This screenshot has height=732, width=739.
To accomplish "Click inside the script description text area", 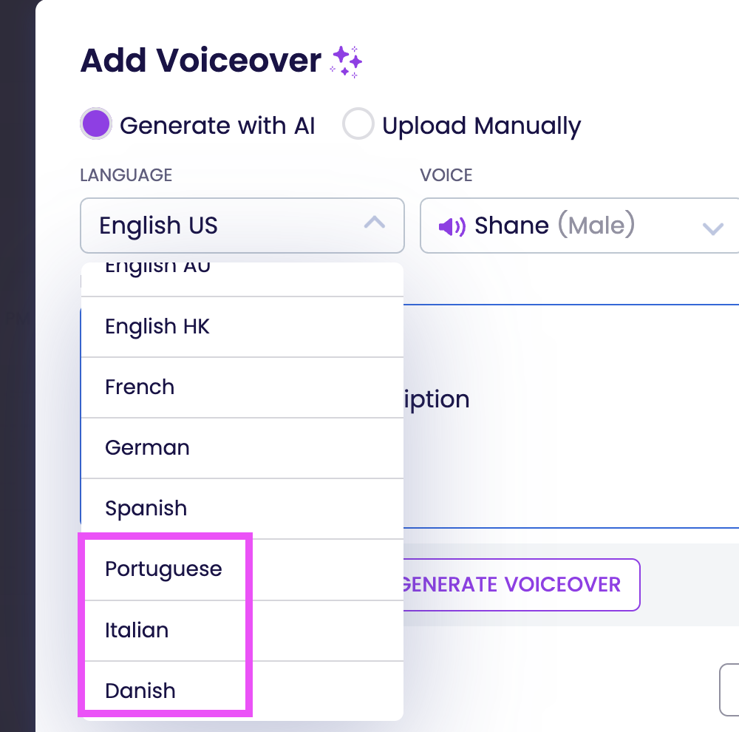I will pos(571,416).
